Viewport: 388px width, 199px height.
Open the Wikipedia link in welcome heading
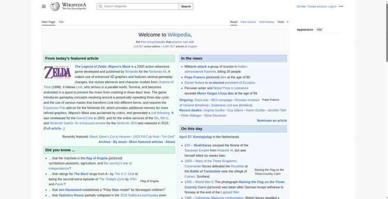[x=179, y=35]
